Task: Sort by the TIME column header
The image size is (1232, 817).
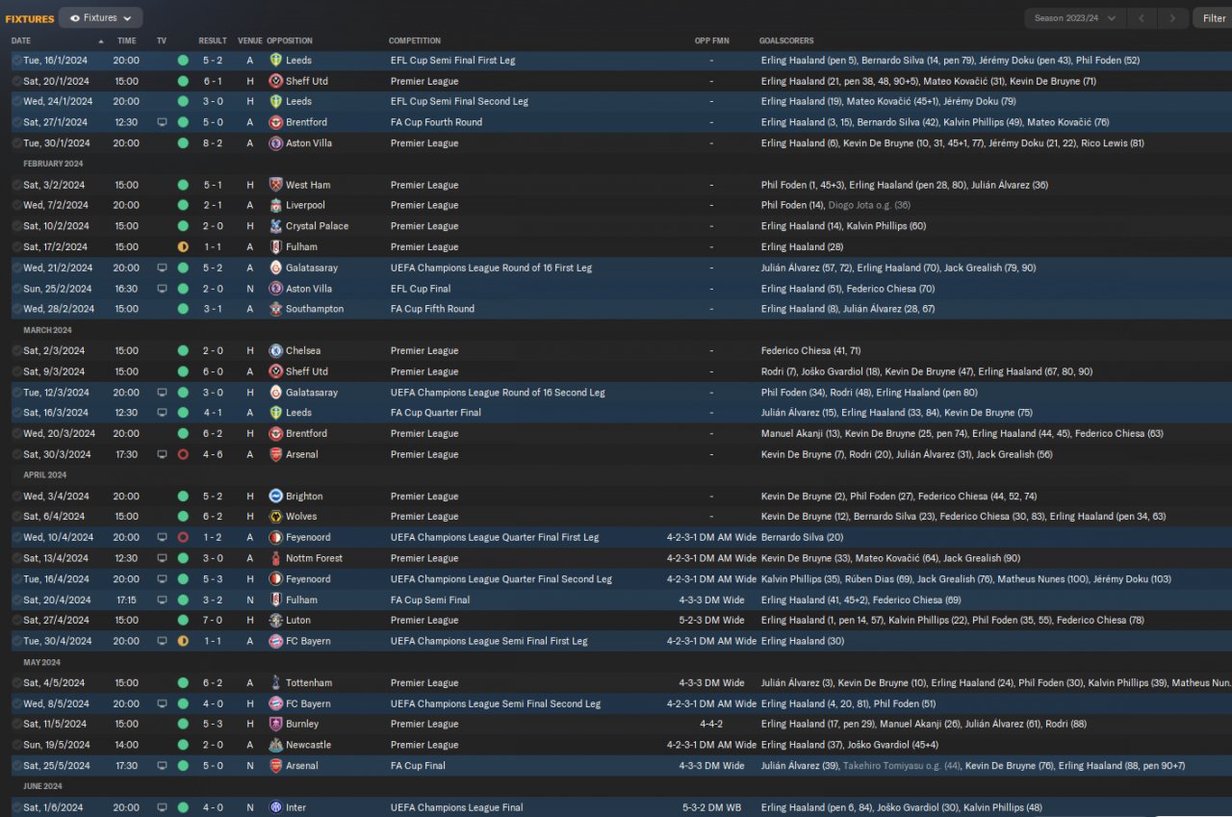Action: click(126, 40)
